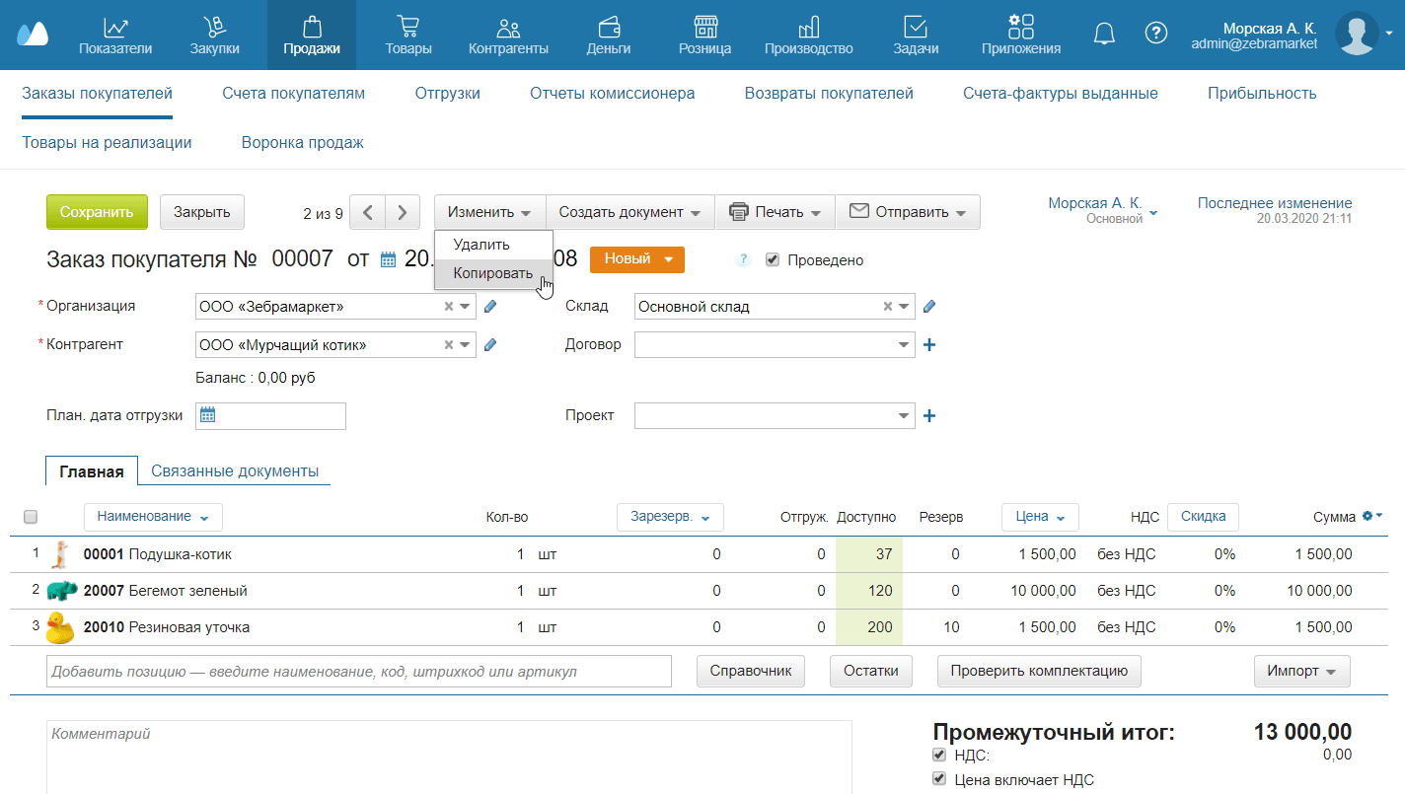Open the Новый status dropdown
Viewport: 1405px width, 794px height.
pyautogui.click(x=636, y=259)
